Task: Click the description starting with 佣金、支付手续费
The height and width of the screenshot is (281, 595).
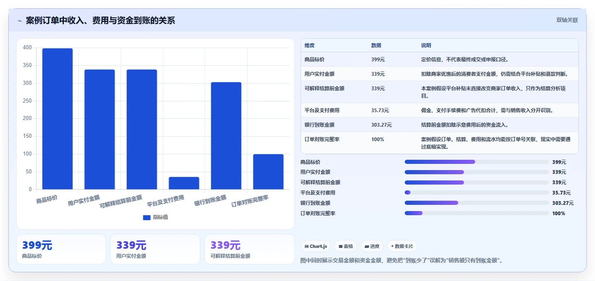Action: tap(487, 110)
